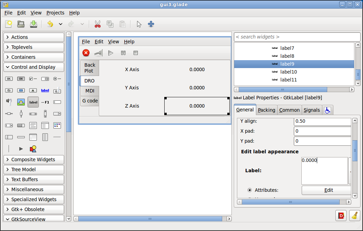Switch to the Packing properties tab
Image resolution: width=363 pixels, height=231 pixels.
(267, 110)
